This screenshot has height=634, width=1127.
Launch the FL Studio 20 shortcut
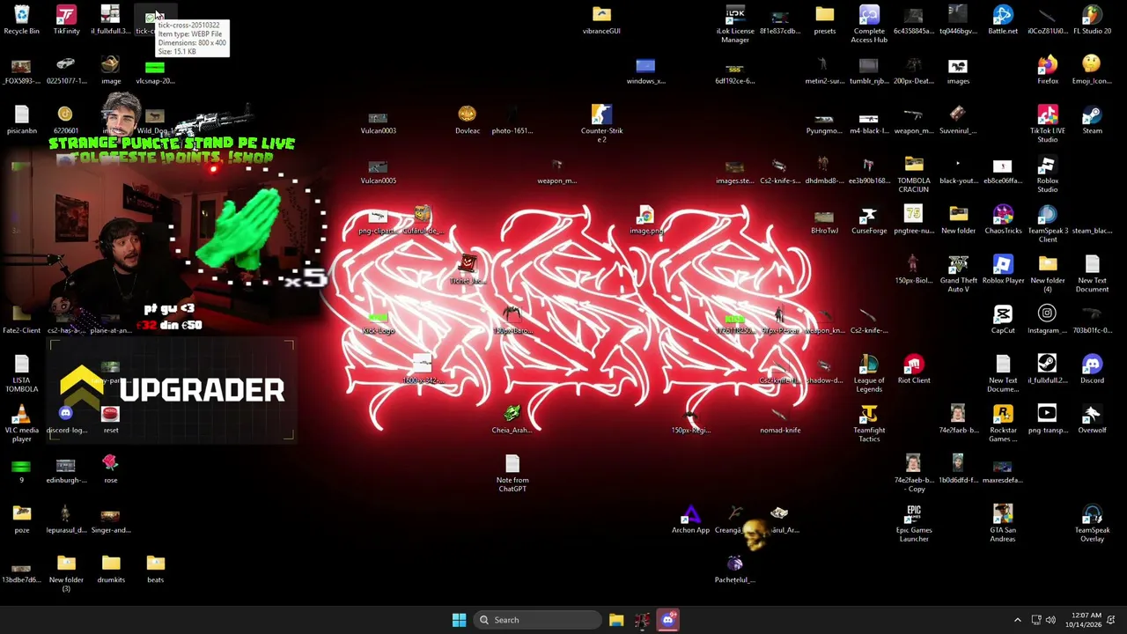tap(1092, 20)
